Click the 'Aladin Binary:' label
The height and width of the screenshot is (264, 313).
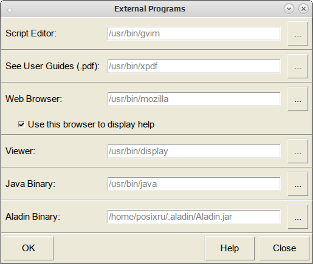33,217
